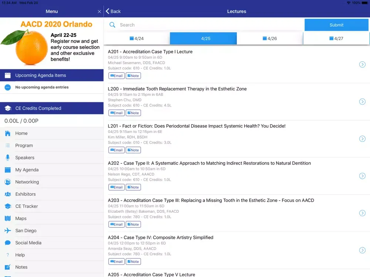Screen dimensions: 370x277
Task: Open My Agenda calendar icon
Action: click(x=7, y=170)
